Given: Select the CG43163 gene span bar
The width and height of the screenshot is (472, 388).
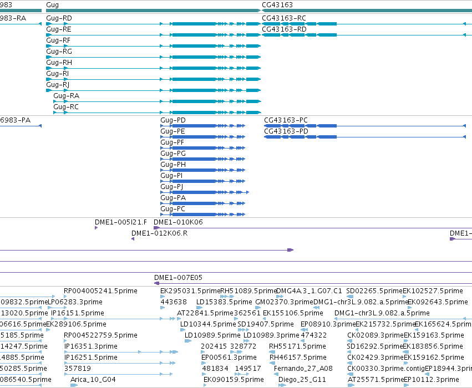Looking at the screenshot, I should [x=367, y=11].
